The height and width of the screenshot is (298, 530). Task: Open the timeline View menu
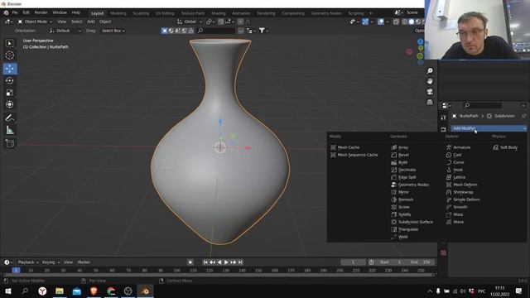(x=68, y=262)
